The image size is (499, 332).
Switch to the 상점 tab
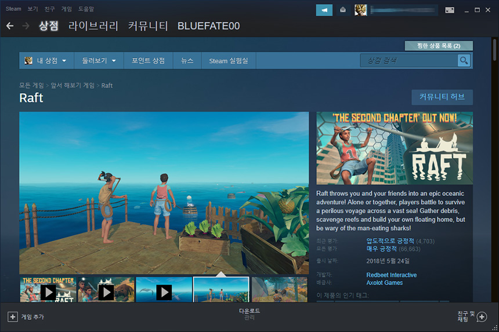click(x=49, y=25)
